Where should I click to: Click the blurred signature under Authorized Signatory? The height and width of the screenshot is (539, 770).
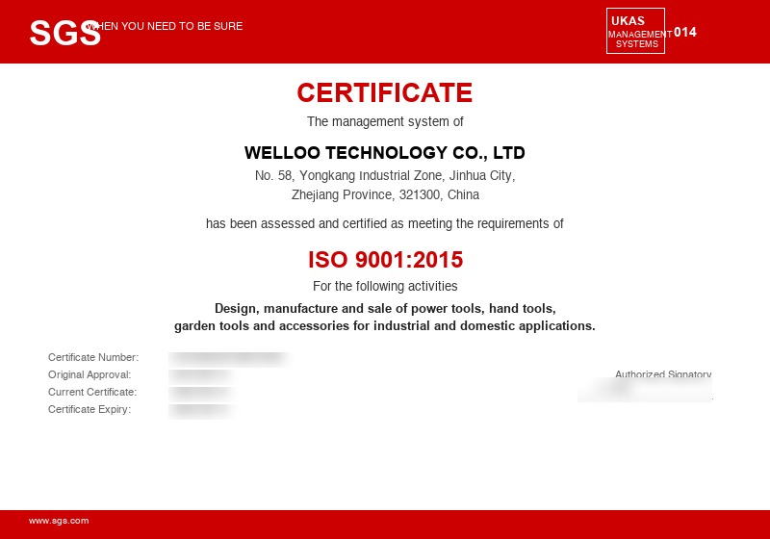(x=644, y=390)
